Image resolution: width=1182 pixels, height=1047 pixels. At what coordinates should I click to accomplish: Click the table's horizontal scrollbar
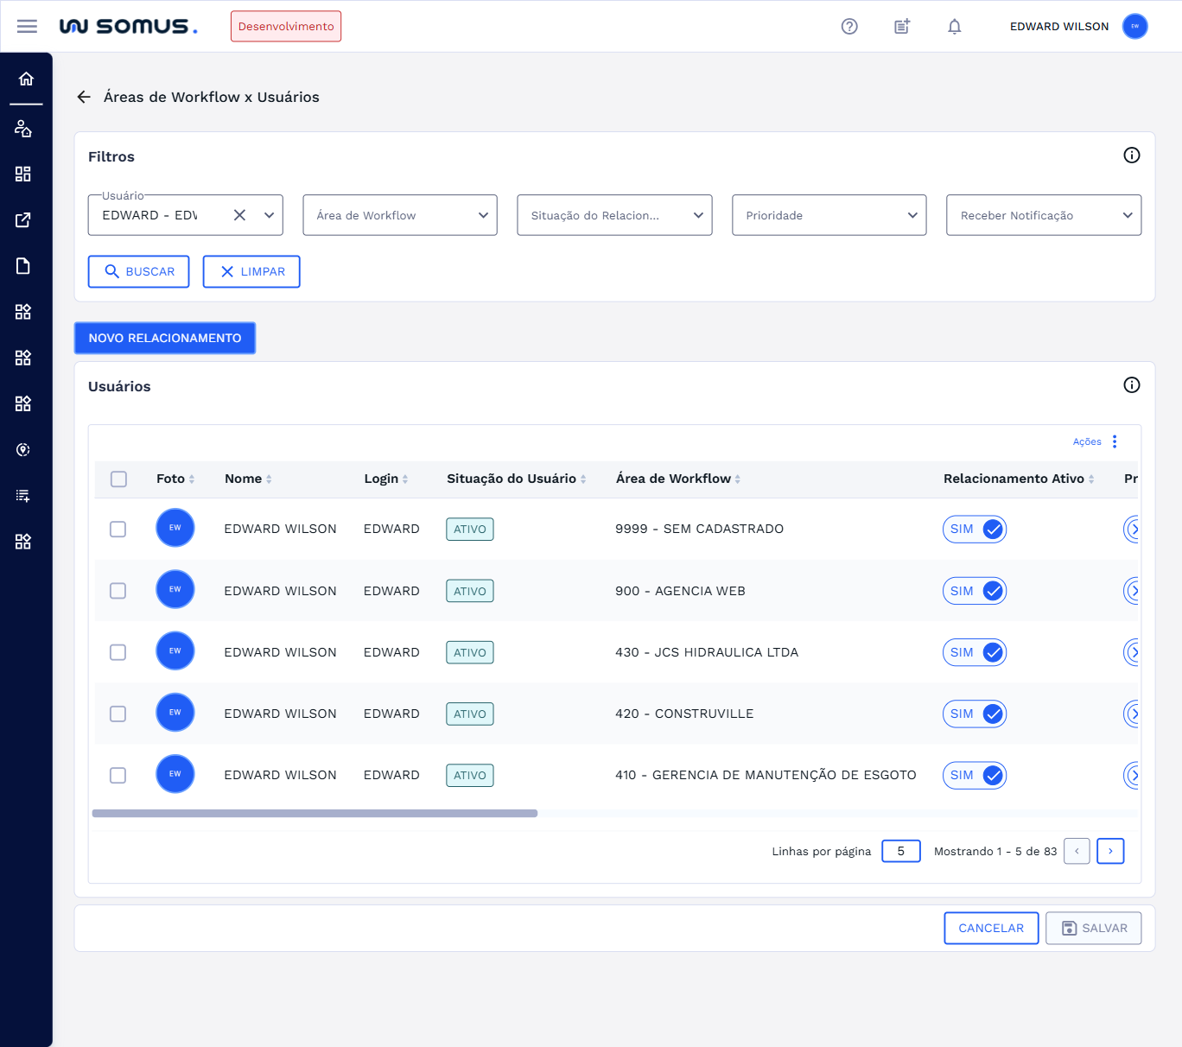click(315, 813)
